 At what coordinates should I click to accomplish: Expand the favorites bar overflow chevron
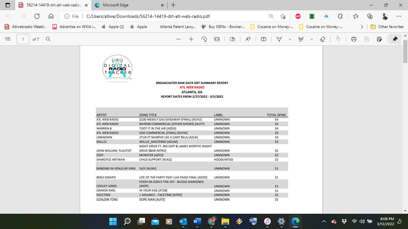[x=362, y=26]
